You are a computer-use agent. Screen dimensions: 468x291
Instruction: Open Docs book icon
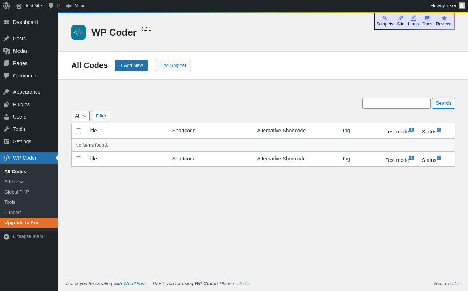click(427, 18)
